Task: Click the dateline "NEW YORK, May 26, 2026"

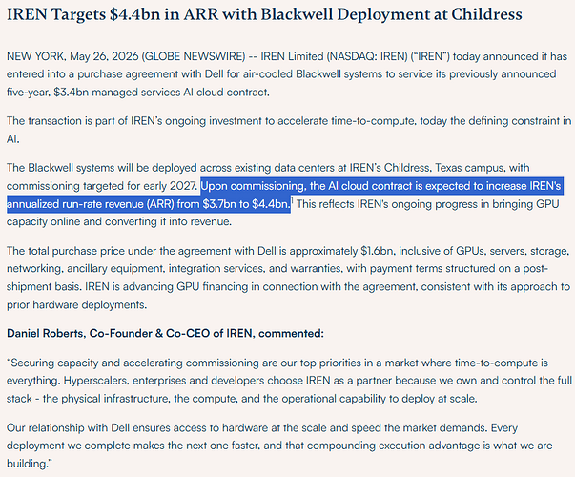Action: [x=72, y=56]
